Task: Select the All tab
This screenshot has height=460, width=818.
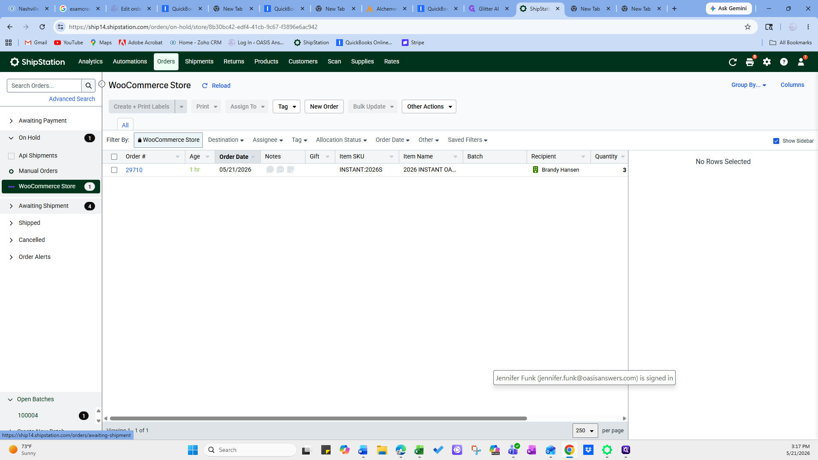Action: coord(125,125)
